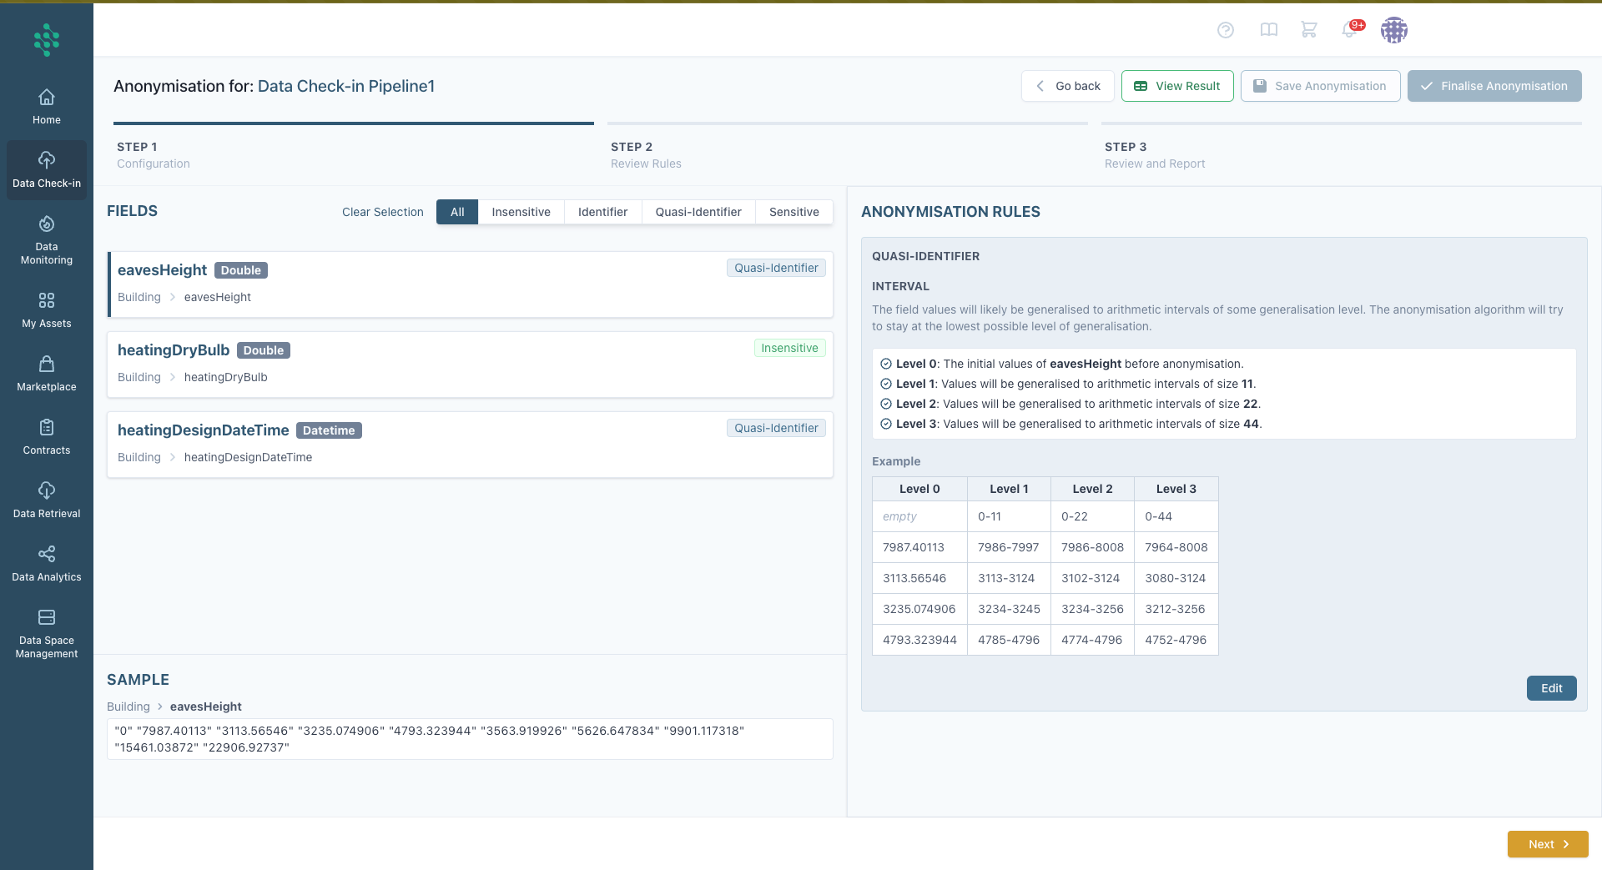The height and width of the screenshot is (870, 1602).
Task: Filter fields by Quasi-Identifier
Action: click(698, 212)
